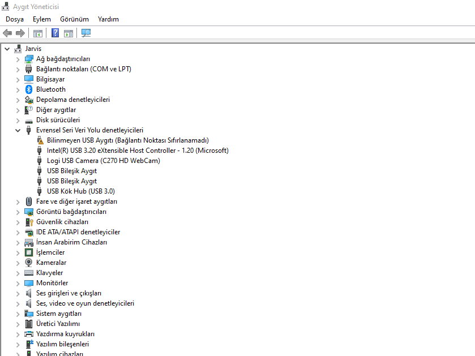
Task: Open the Görünüm menu
Action: pos(74,19)
